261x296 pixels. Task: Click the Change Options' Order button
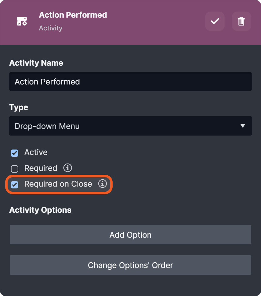[x=130, y=265]
